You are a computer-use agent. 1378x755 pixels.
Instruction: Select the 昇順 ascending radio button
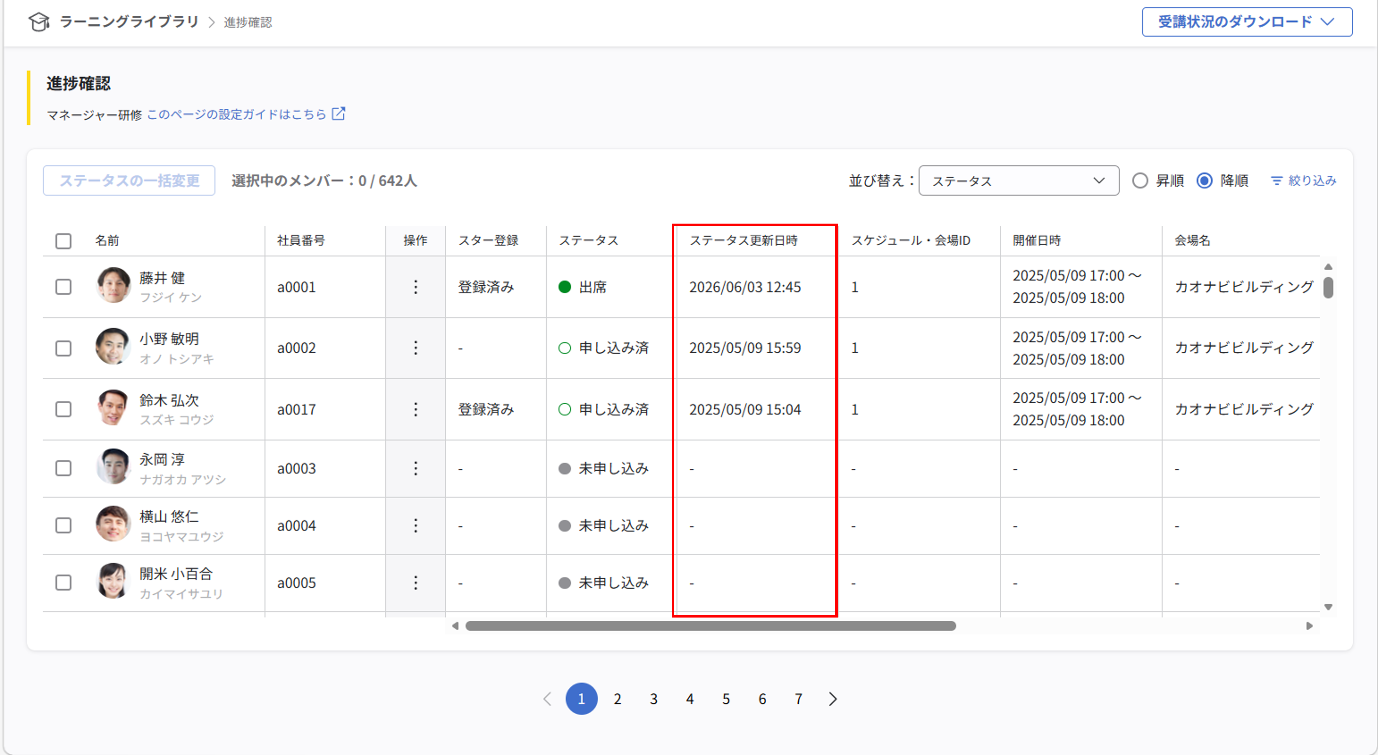1140,181
